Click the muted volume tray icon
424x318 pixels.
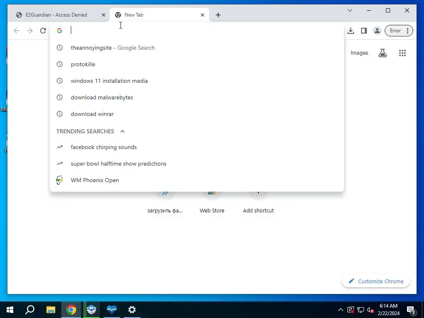coord(371,310)
